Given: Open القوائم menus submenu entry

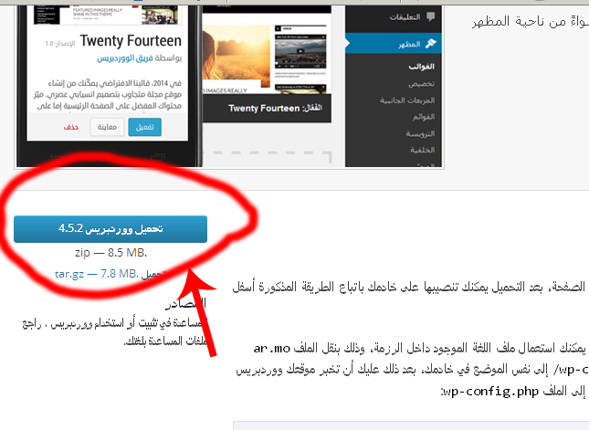Looking at the screenshot, I should [x=424, y=117].
